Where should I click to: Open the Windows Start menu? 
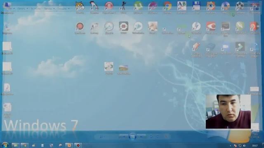[x=5, y=145]
